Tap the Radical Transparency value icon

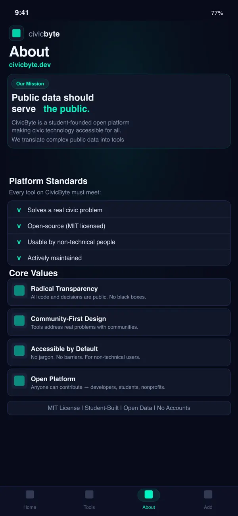(19, 291)
